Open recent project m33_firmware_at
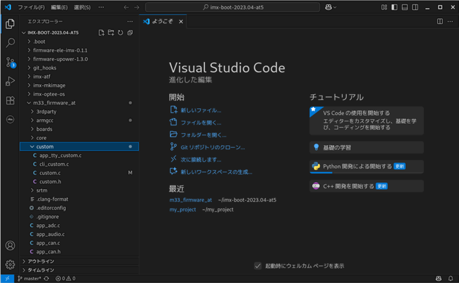Image resolution: width=459 pixels, height=283 pixels. tap(191, 200)
